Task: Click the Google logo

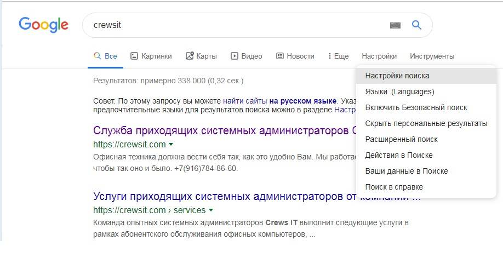Action: click(44, 25)
